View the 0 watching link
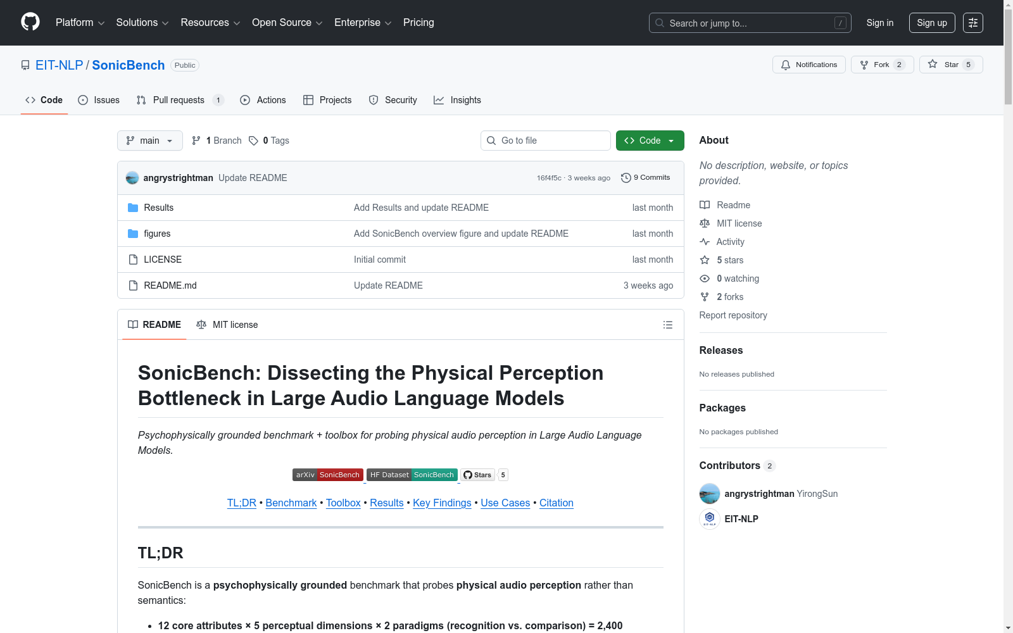 tap(729, 279)
